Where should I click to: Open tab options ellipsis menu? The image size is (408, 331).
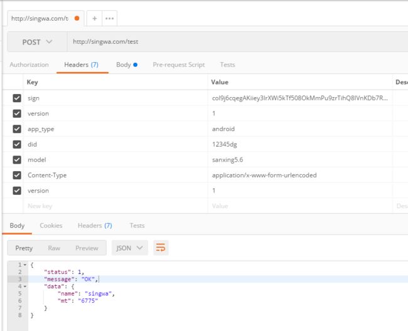coord(110,18)
